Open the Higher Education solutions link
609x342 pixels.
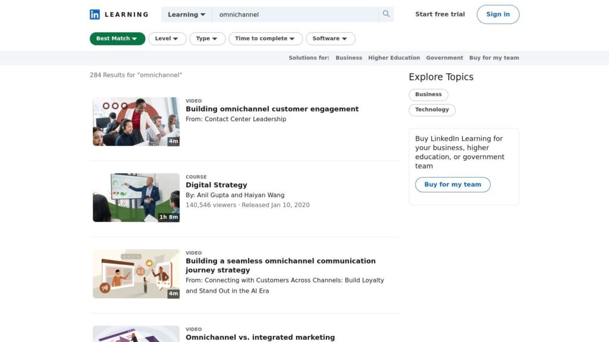pos(394,58)
